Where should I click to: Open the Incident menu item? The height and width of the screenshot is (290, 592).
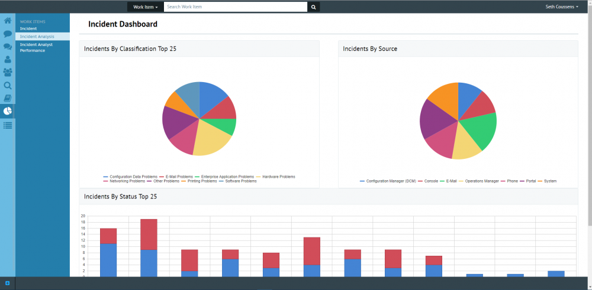(28, 28)
